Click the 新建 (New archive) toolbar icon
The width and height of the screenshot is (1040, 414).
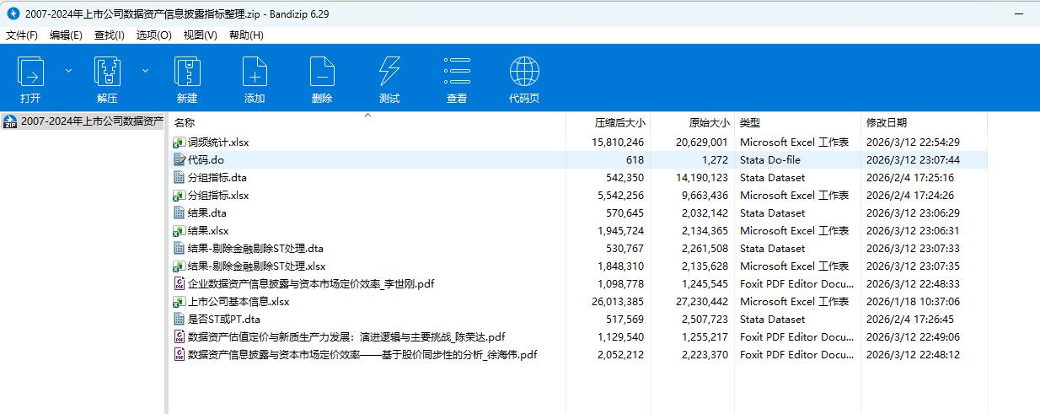point(187,72)
